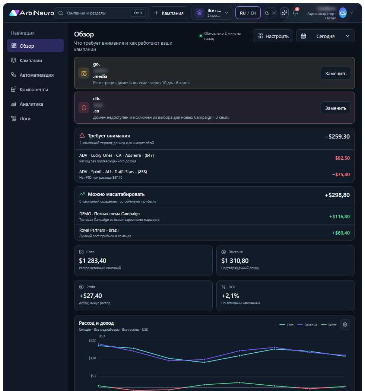365x391 pixels.
Task: Click Заменить for the go .media domain
Action: click(x=336, y=73)
